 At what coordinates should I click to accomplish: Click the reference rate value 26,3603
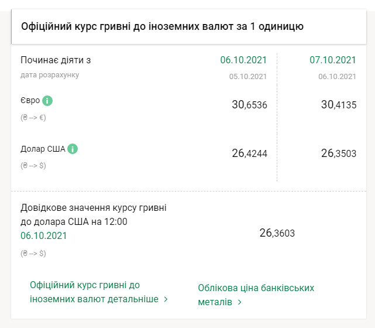point(277,233)
